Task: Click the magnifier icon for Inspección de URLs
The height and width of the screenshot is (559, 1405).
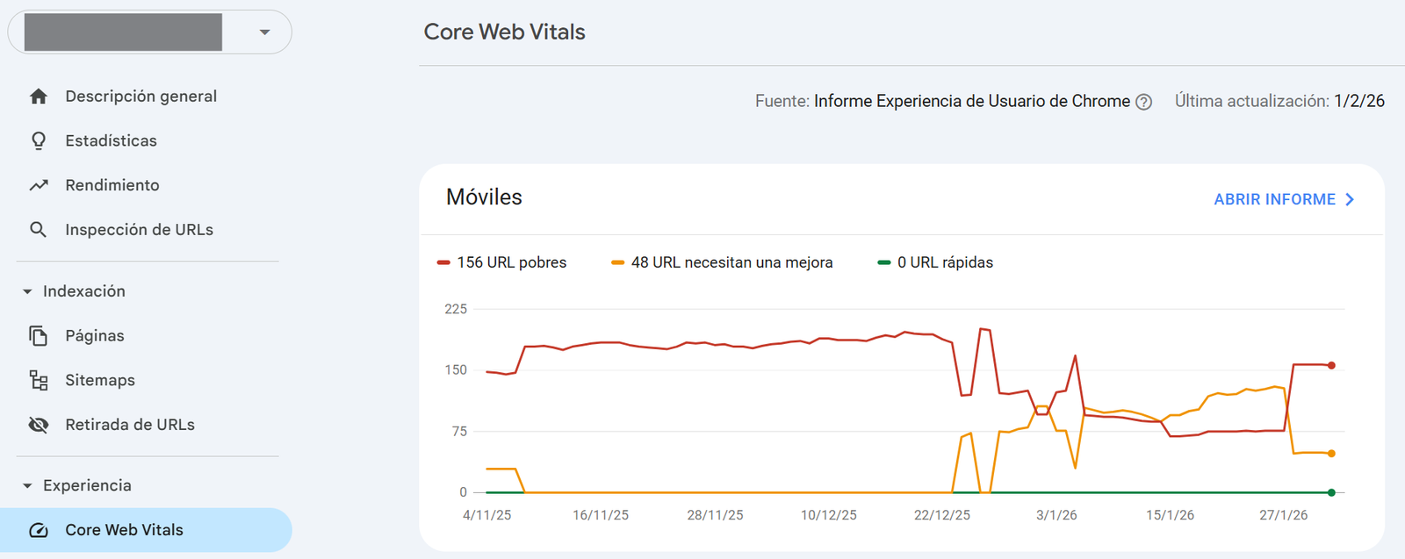Action: (x=38, y=230)
